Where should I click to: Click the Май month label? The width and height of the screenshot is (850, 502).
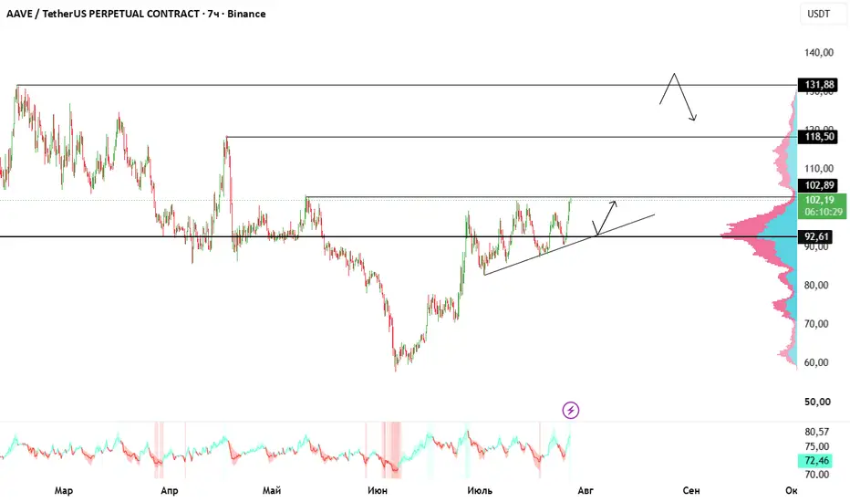coord(272,491)
